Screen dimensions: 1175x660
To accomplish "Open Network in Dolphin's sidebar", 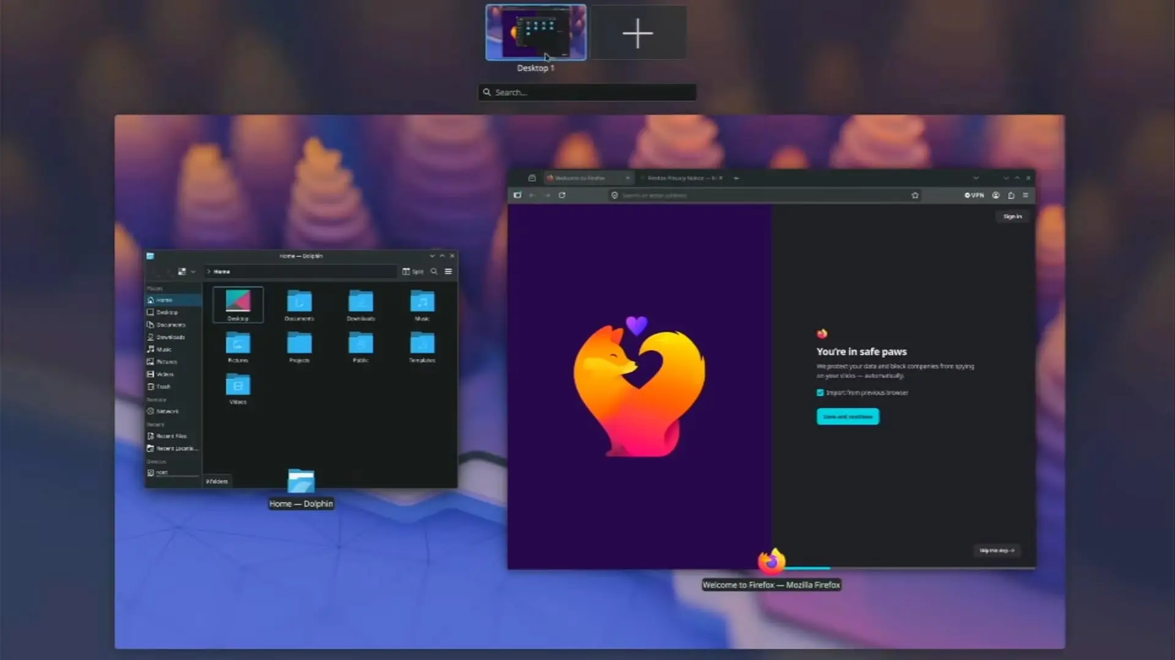I will pyautogui.click(x=173, y=411).
